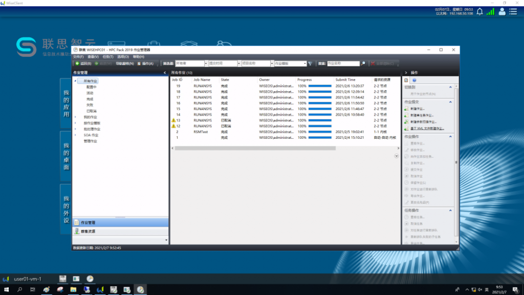Click the green network signal icon in WiseClient
This screenshot has height=295, width=524.
coord(491,12)
